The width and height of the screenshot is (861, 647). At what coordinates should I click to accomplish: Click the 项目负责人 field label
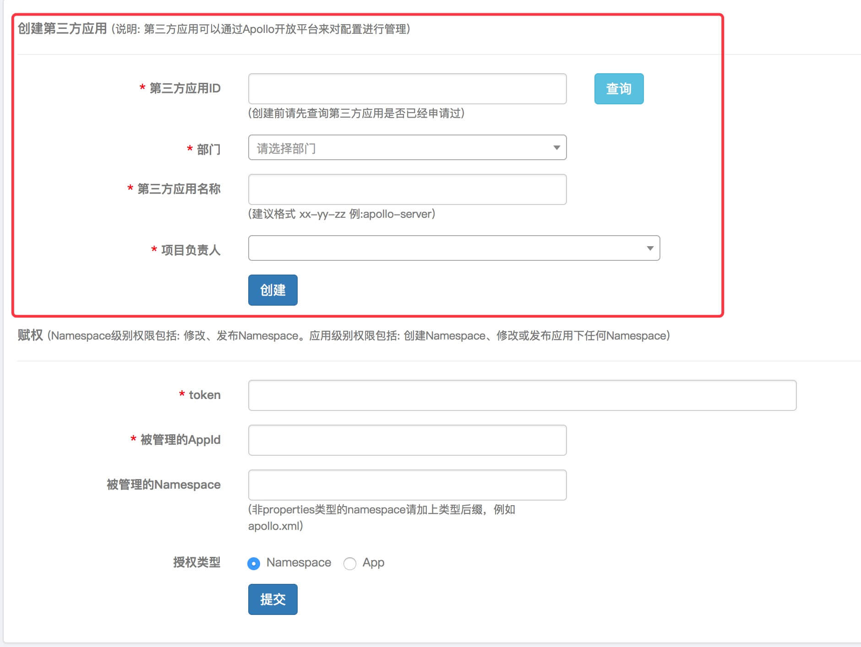click(x=191, y=250)
